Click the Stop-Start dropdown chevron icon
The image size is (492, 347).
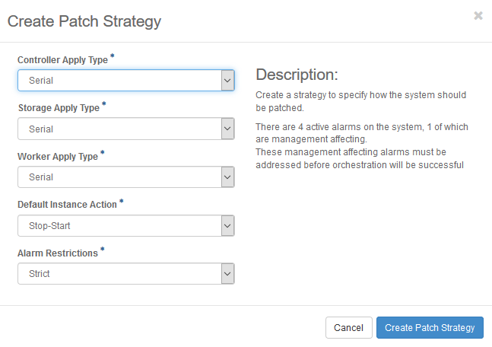pos(227,225)
